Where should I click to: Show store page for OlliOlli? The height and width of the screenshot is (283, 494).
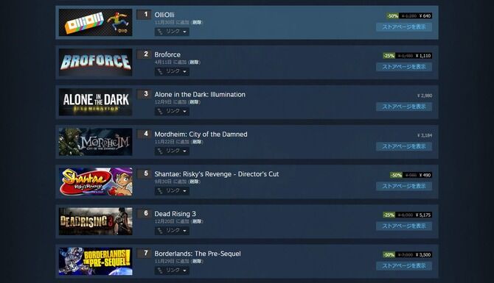coord(404,27)
